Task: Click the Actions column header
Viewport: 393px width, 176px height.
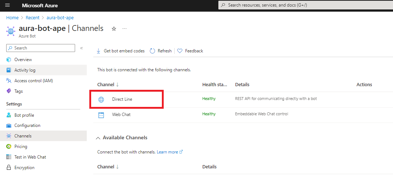Action: [364, 84]
